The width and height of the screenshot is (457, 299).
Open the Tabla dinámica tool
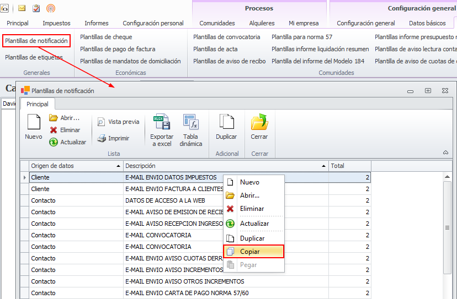tap(191, 122)
